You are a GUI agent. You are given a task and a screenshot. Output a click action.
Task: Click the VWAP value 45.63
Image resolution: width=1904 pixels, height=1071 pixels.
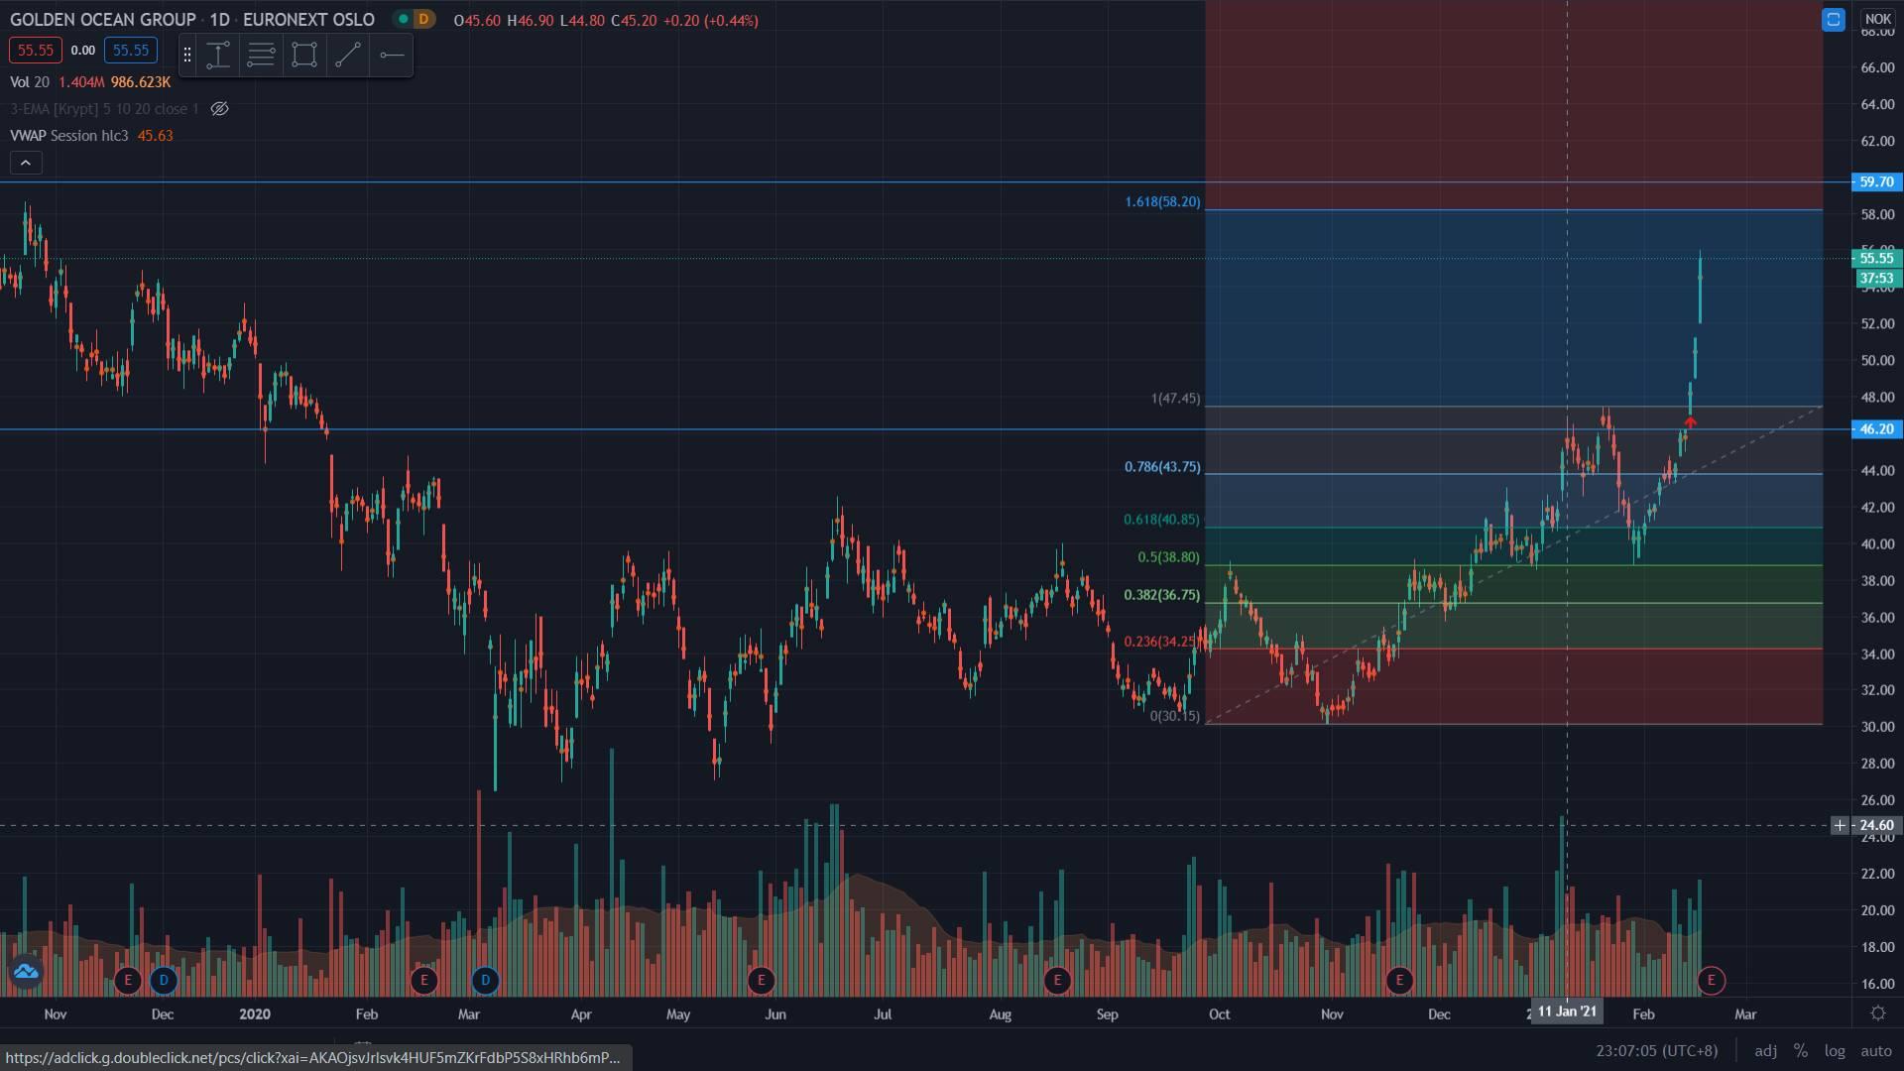pyautogui.click(x=155, y=135)
